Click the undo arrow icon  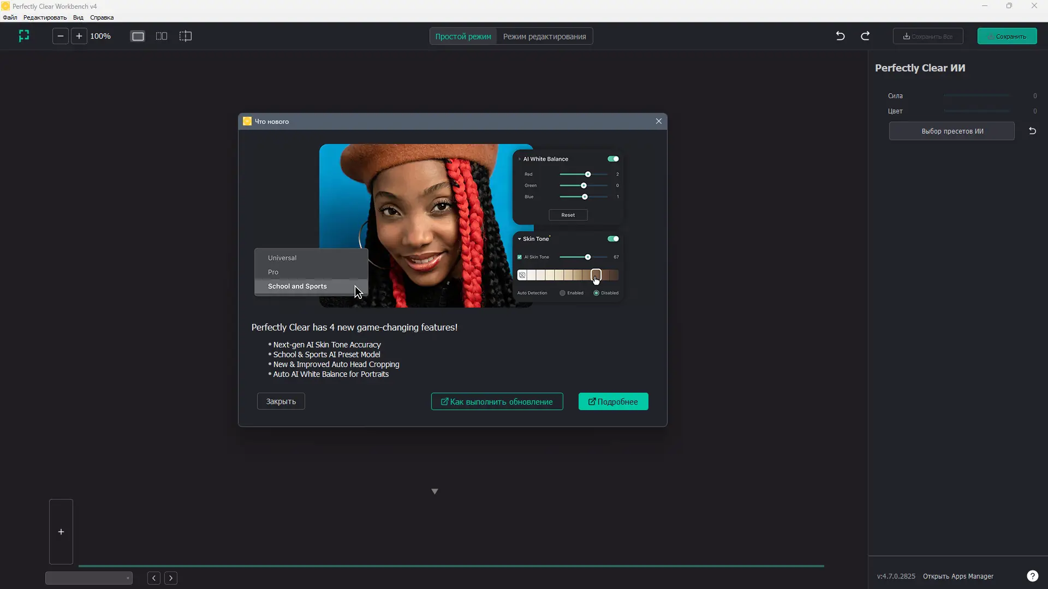[840, 36]
